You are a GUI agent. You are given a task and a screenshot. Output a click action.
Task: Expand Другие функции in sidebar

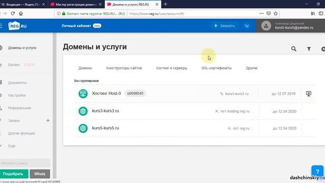click(x=21, y=133)
